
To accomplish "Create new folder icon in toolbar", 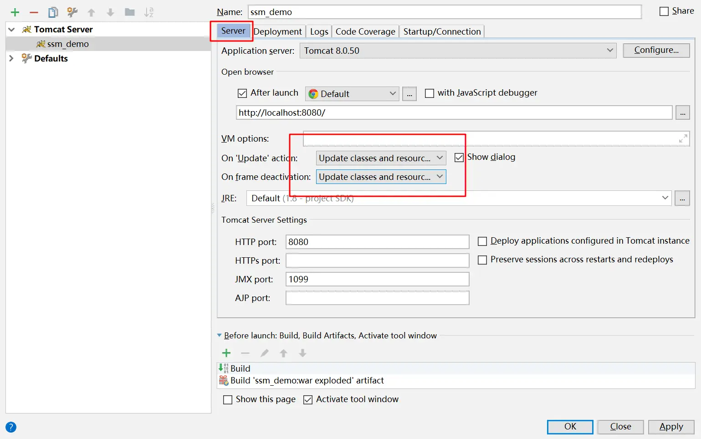I will [x=130, y=12].
